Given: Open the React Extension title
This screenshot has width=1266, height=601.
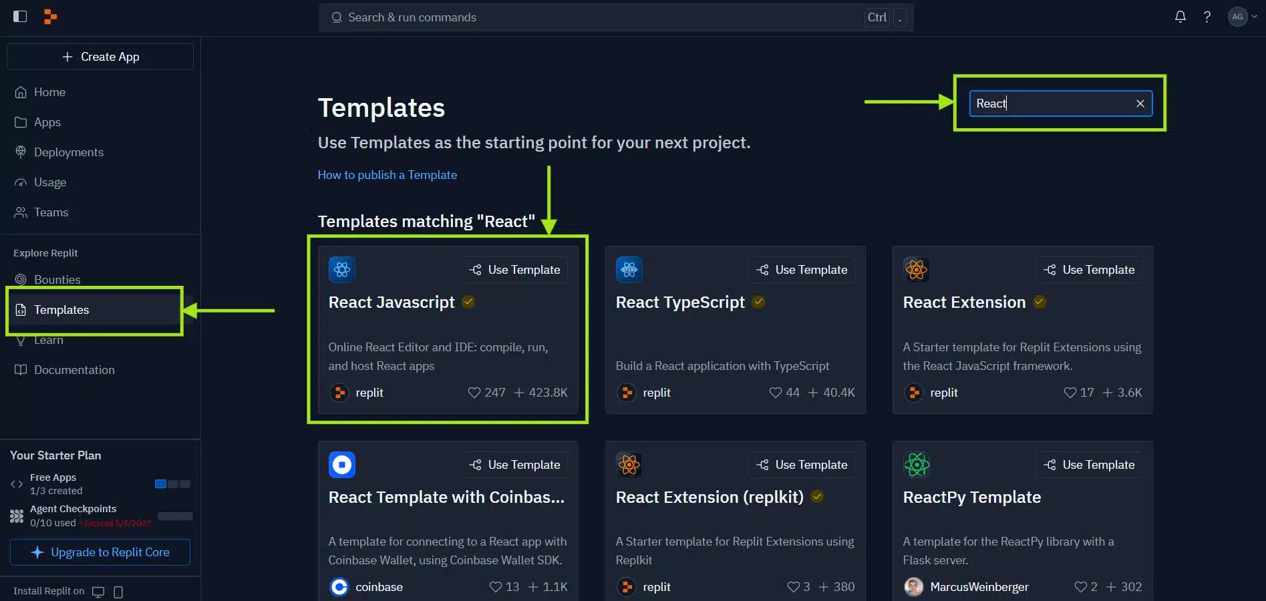Looking at the screenshot, I should tap(964, 303).
